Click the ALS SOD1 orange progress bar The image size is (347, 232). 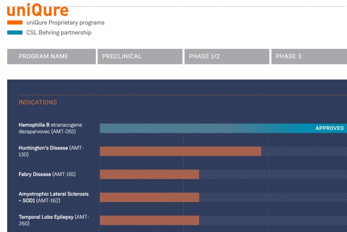pyautogui.click(x=150, y=197)
